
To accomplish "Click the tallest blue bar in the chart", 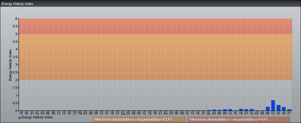I will (273, 105).
